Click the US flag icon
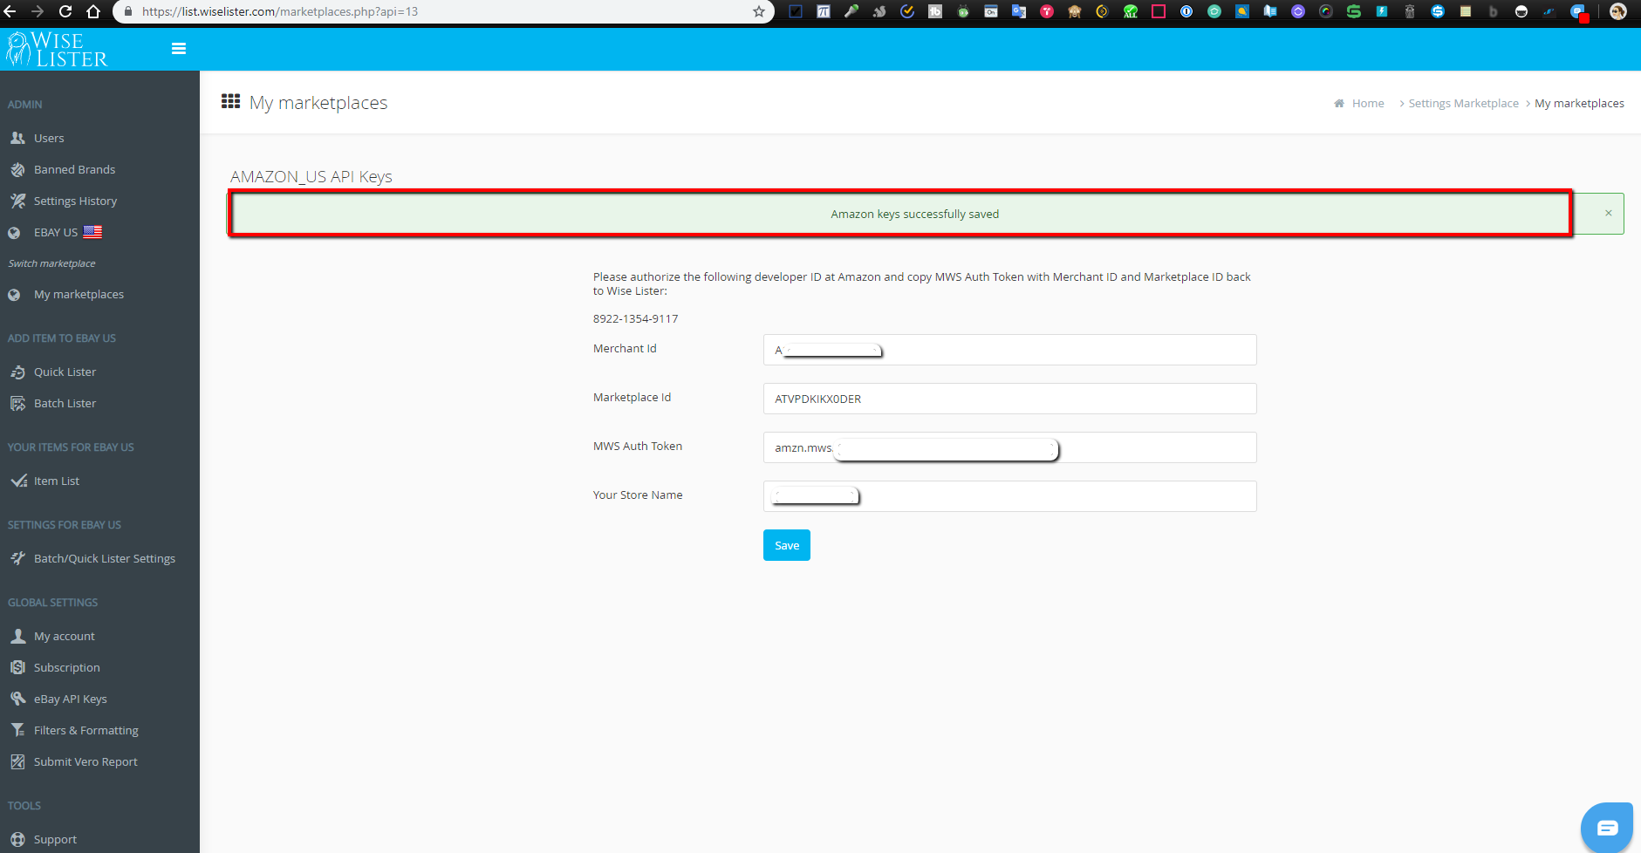The width and height of the screenshot is (1641, 853). [x=92, y=231]
